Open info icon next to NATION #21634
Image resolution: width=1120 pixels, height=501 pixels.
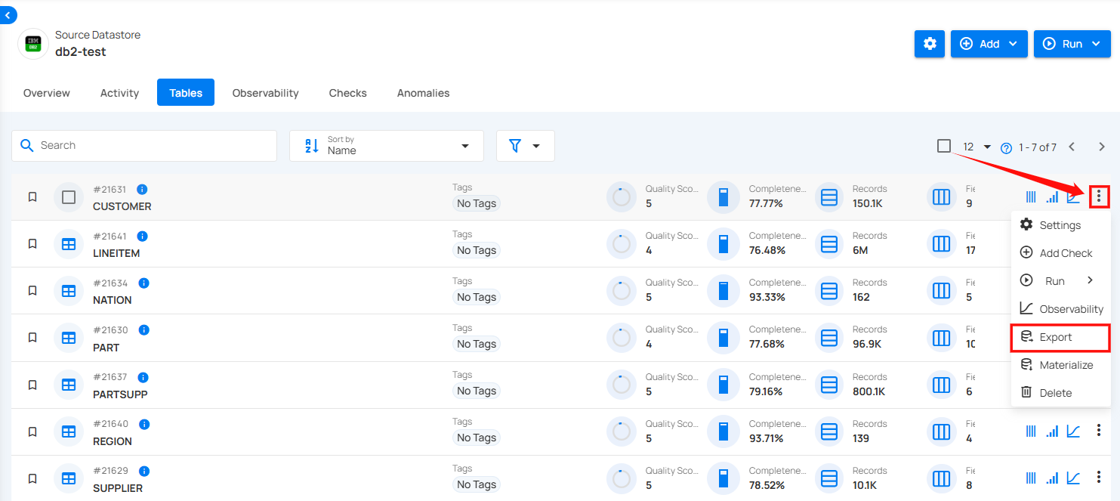point(143,283)
